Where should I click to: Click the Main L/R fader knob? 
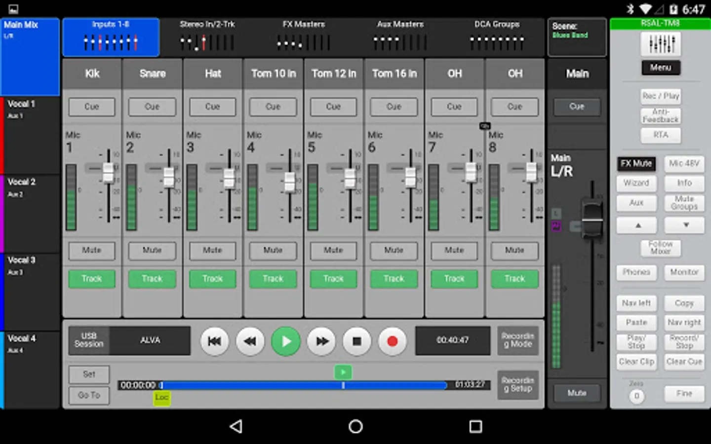click(592, 219)
